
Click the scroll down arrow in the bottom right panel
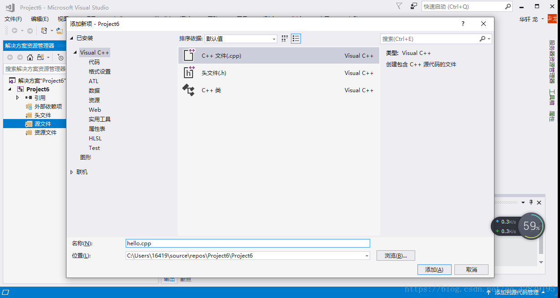541,262
